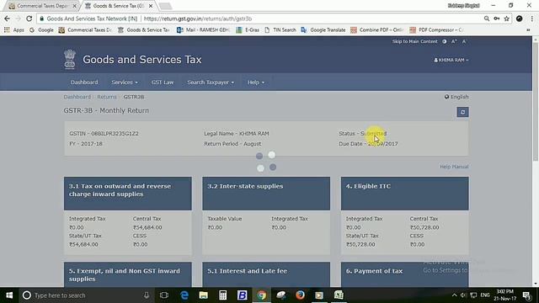
Task: Open Excel from the taskbar
Action: coord(339,295)
